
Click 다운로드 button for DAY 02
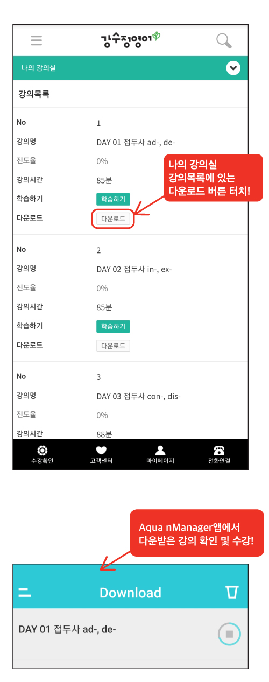point(113,346)
